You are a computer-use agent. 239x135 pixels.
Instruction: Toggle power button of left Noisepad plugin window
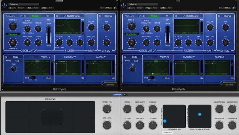[5, 5]
